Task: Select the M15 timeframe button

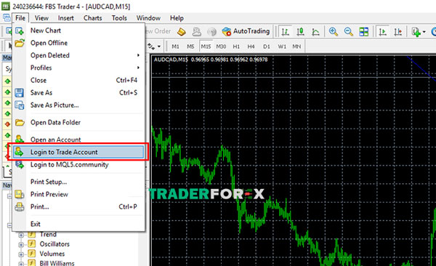Action: click(x=206, y=47)
